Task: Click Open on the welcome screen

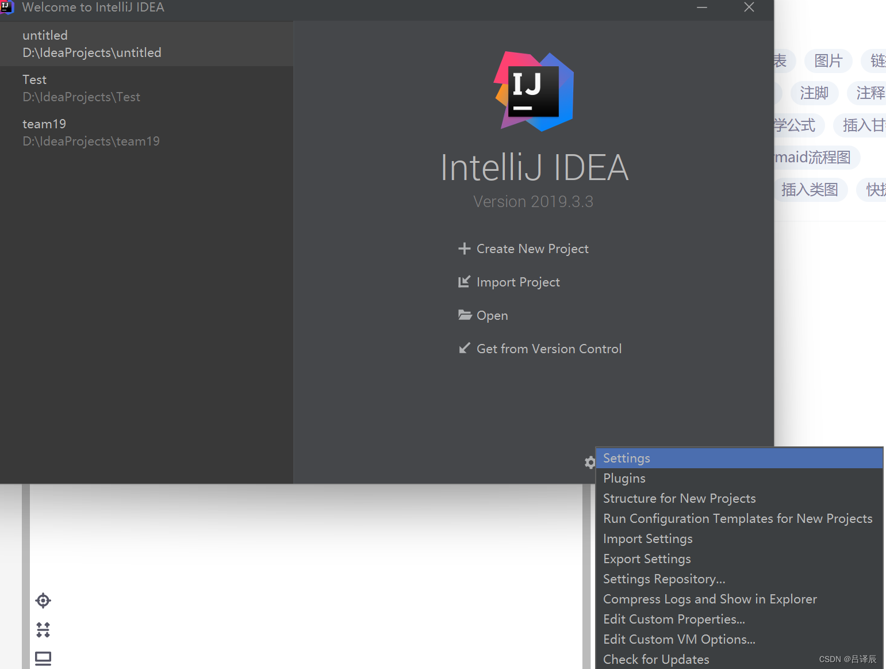Action: pyautogui.click(x=492, y=315)
